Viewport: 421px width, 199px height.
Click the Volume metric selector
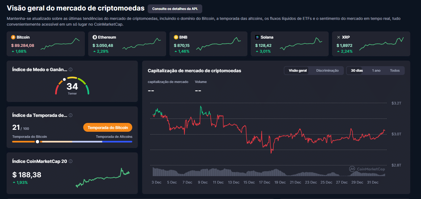201,82
